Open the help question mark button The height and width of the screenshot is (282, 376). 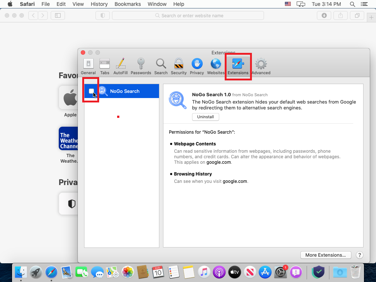click(359, 255)
